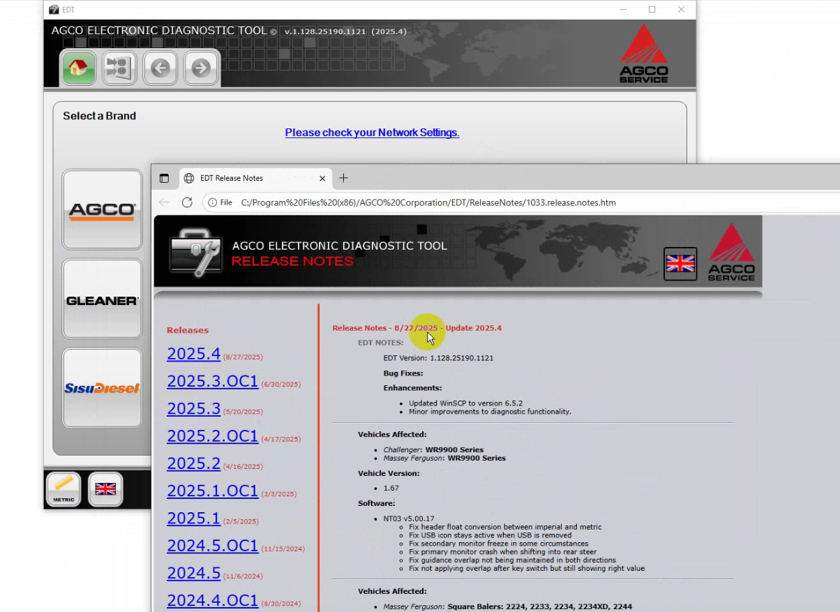Open release 2025.1 notes
This screenshot has width=840, height=612.
click(193, 518)
